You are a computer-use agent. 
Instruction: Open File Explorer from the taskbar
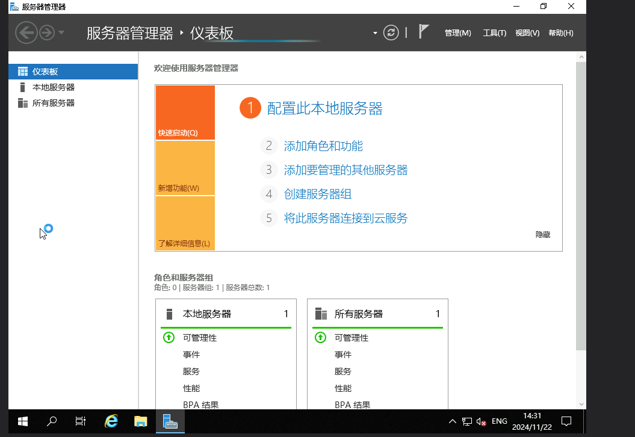click(140, 421)
